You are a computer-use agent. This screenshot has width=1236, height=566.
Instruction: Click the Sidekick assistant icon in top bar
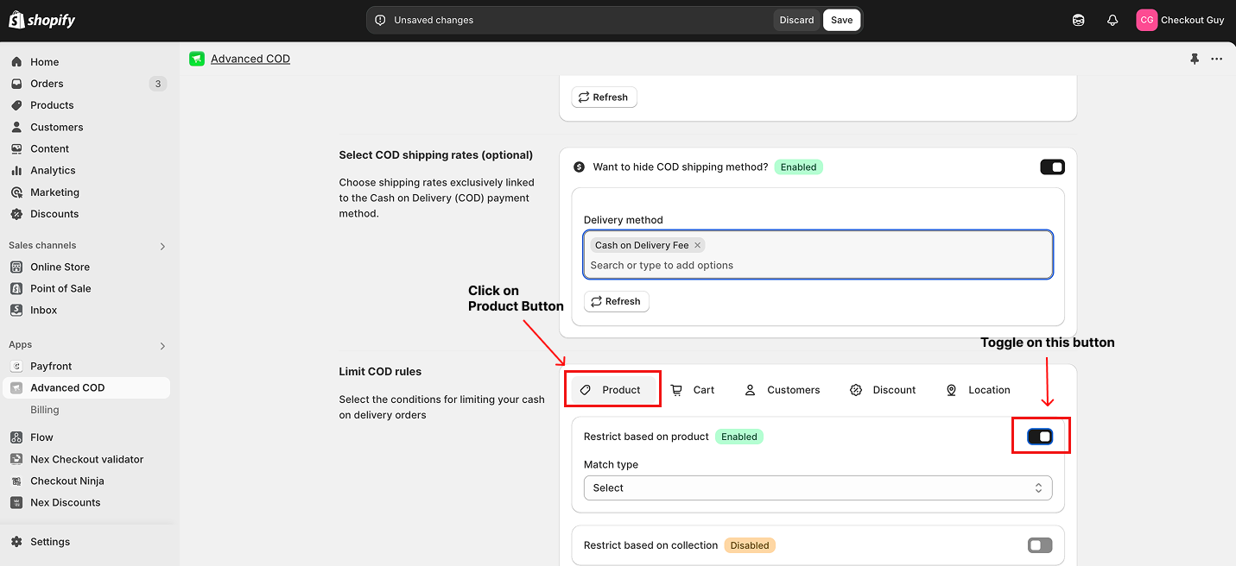1078,20
